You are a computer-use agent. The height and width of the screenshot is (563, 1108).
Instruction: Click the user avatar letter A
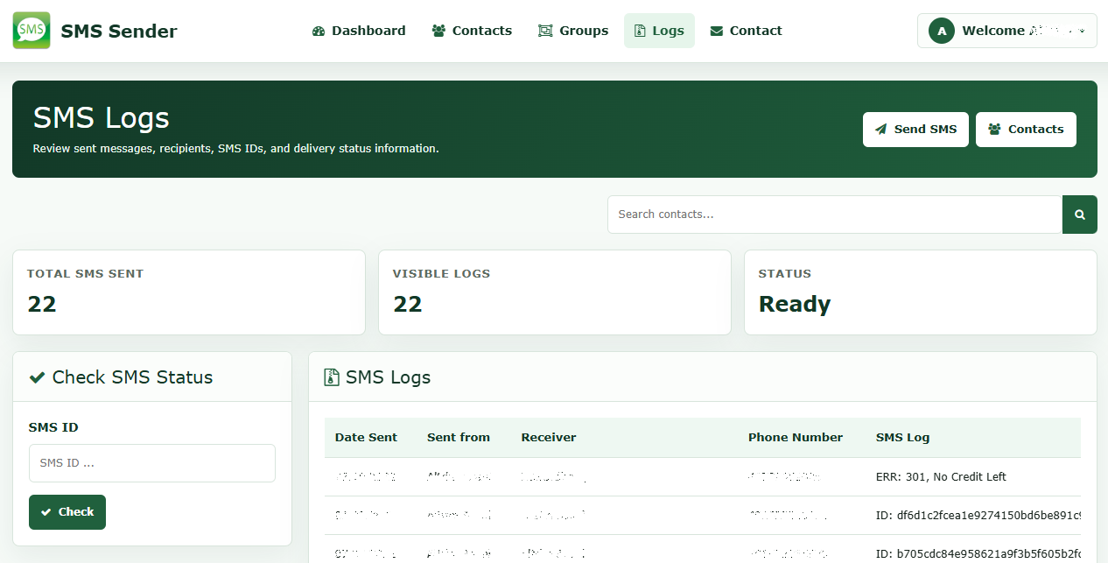click(x=942, y=31)
